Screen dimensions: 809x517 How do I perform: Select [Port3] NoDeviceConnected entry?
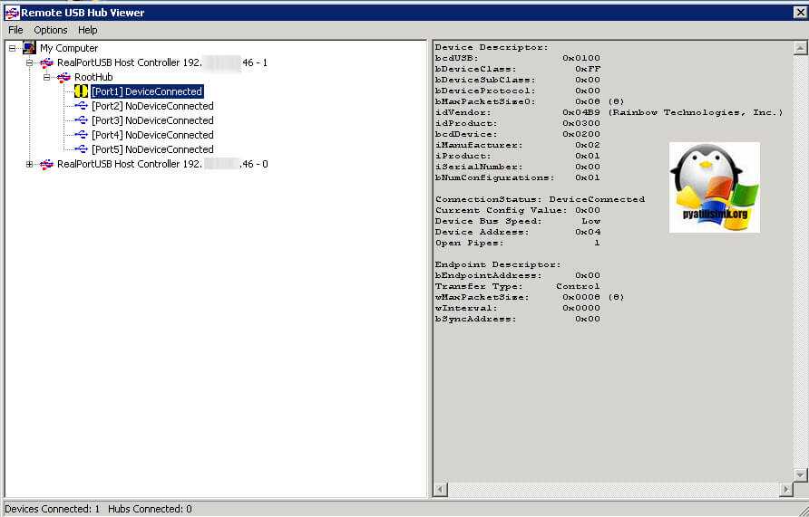[152, 120]
